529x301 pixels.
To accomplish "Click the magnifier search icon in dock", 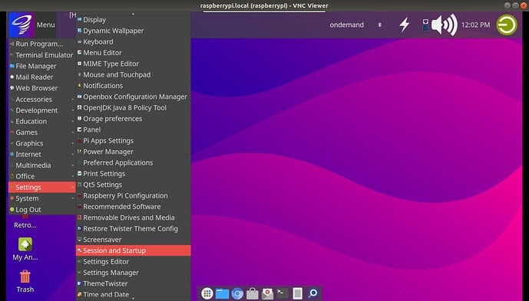I will 312,293.
